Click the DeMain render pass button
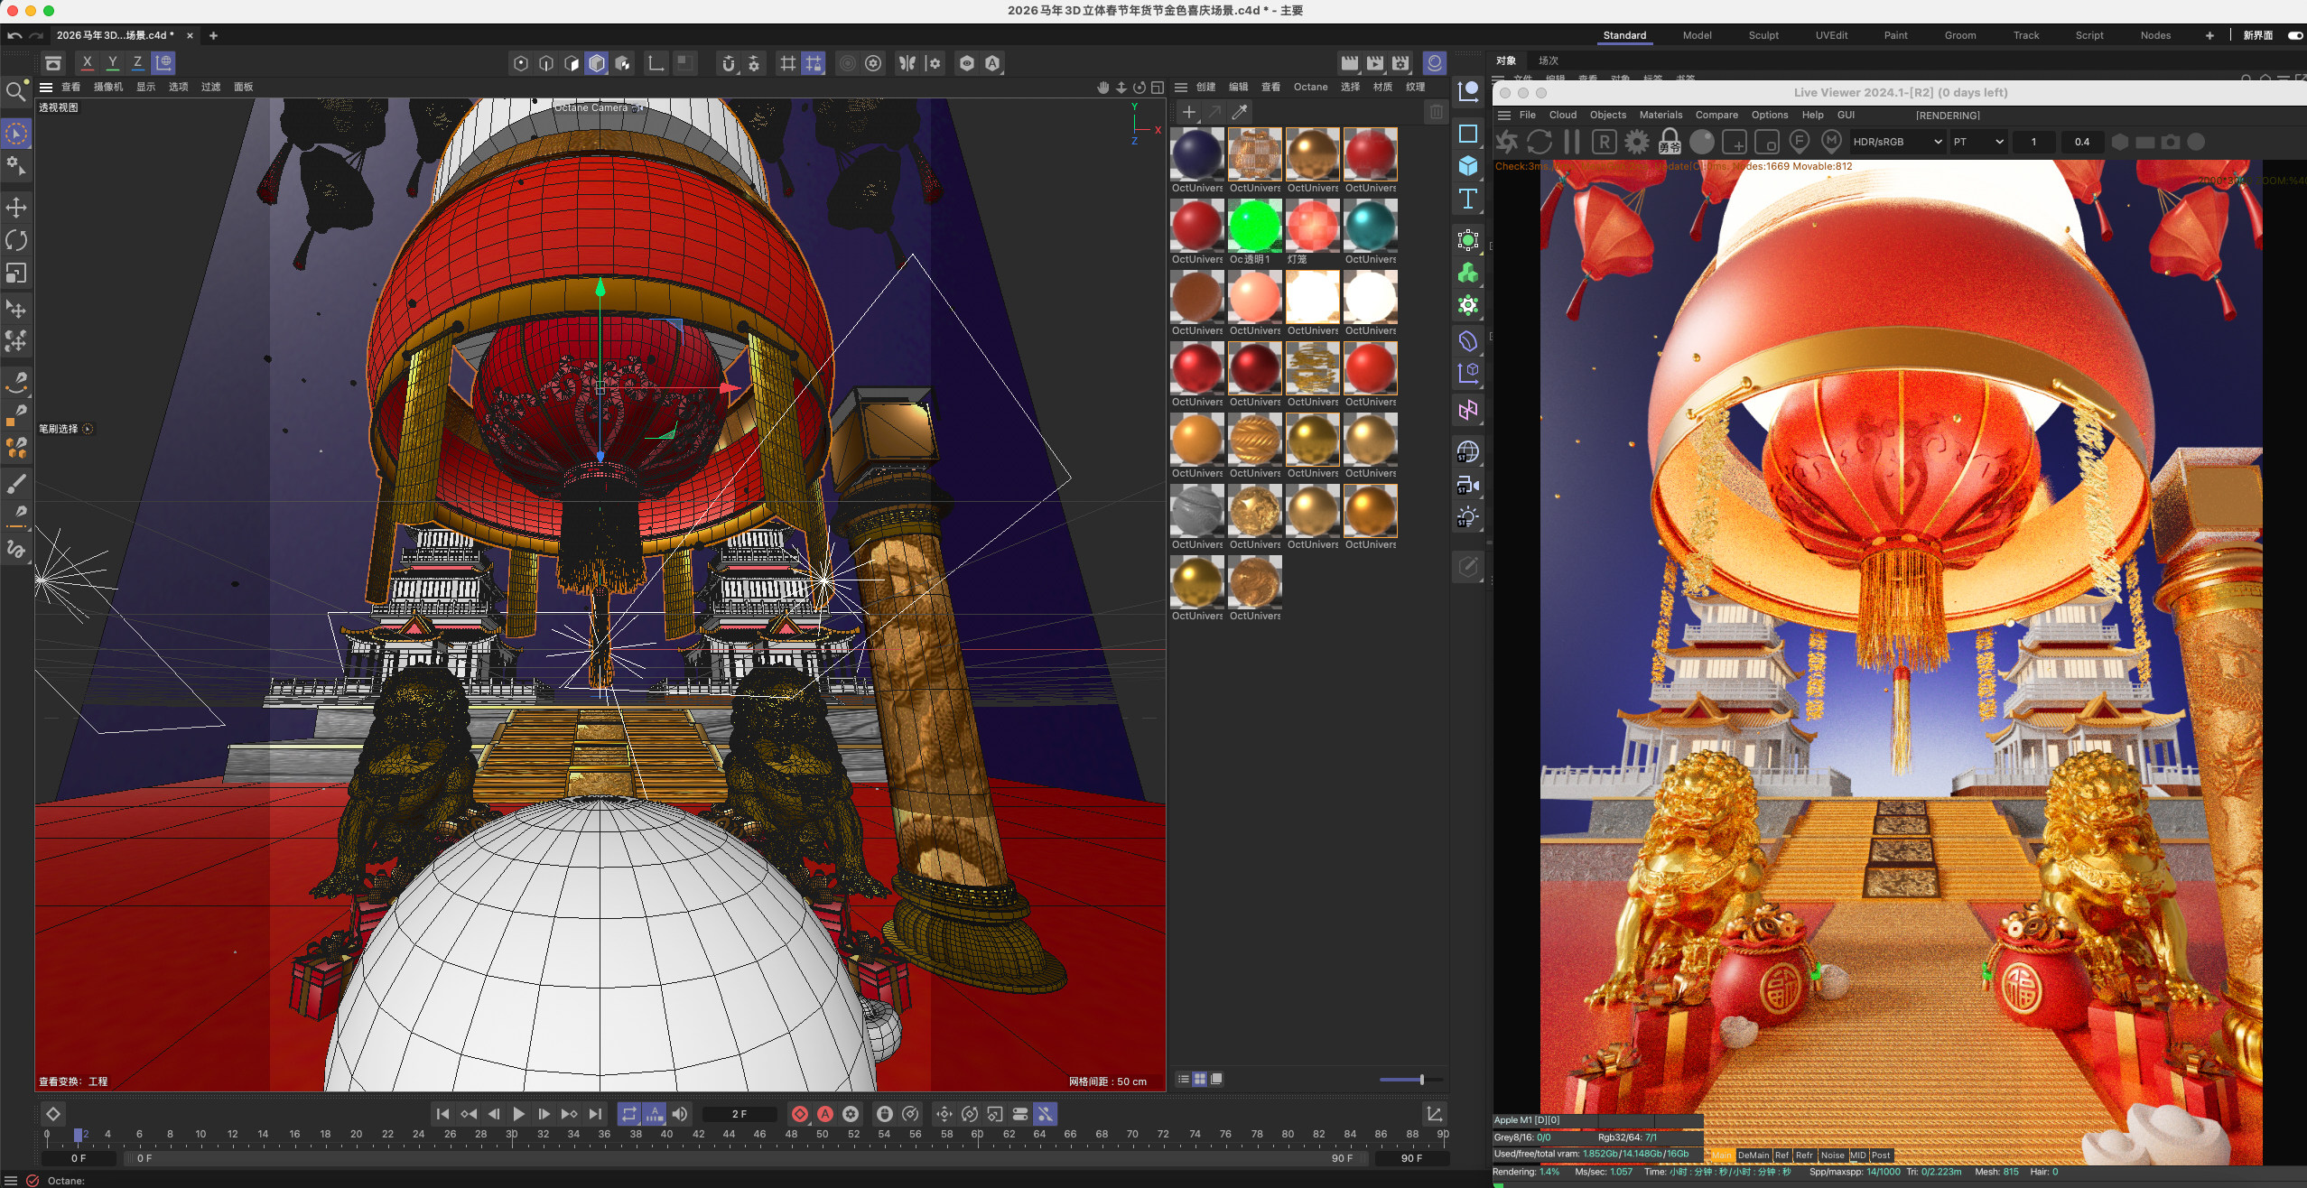 pos(1753,1156)
